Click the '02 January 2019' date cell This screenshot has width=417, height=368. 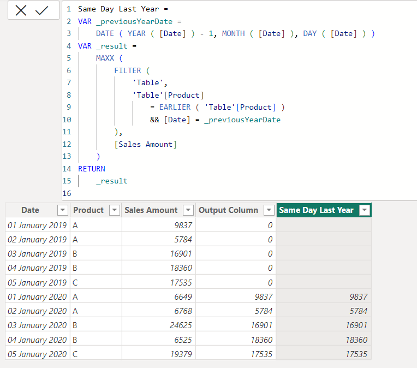[x=37, y=240]
